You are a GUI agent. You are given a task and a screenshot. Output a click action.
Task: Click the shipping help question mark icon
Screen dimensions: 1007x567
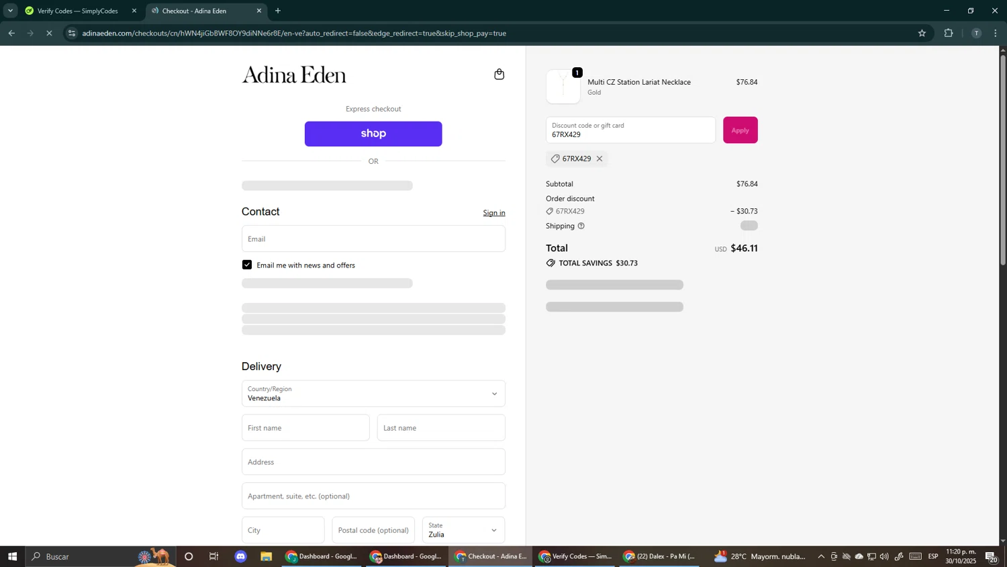581,226
